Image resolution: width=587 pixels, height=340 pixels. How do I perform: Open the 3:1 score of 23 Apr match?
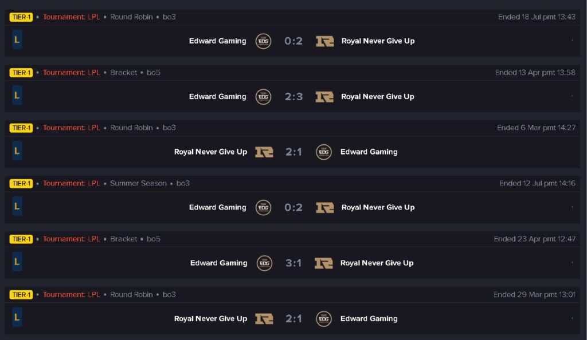point(293,263)
